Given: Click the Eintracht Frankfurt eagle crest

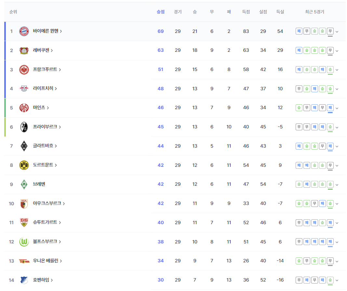Looking at the screenshot, I should click(x=24, y=70).
